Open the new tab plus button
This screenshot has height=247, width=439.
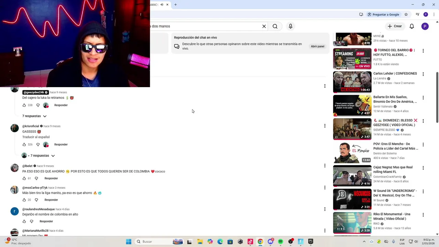pos(175,4)
